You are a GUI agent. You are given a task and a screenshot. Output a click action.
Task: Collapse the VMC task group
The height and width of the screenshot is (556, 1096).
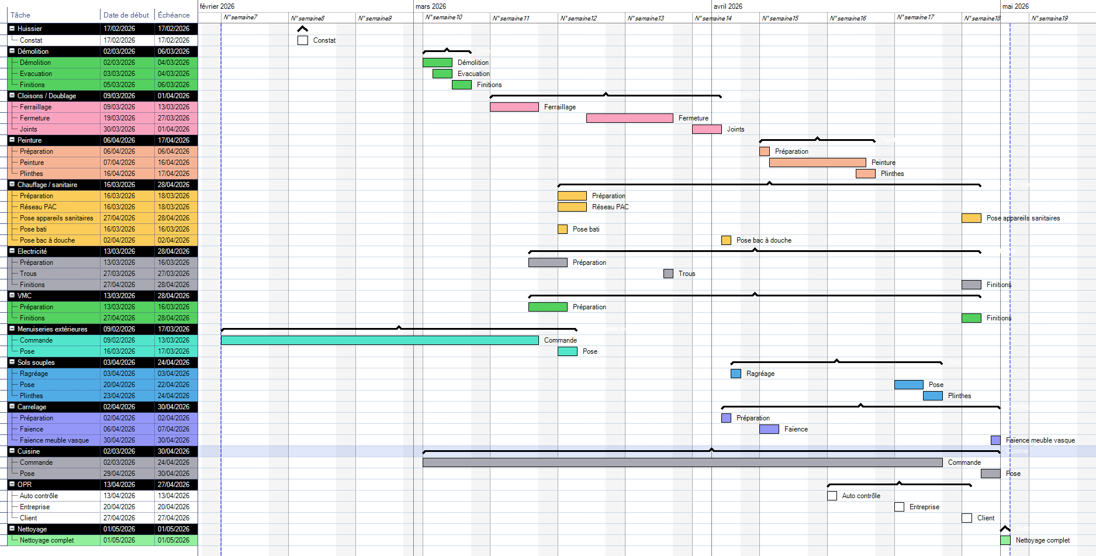pos(12,295)
